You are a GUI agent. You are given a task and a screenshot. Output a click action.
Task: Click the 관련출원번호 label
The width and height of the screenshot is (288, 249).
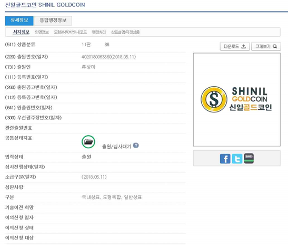[18, 128]
